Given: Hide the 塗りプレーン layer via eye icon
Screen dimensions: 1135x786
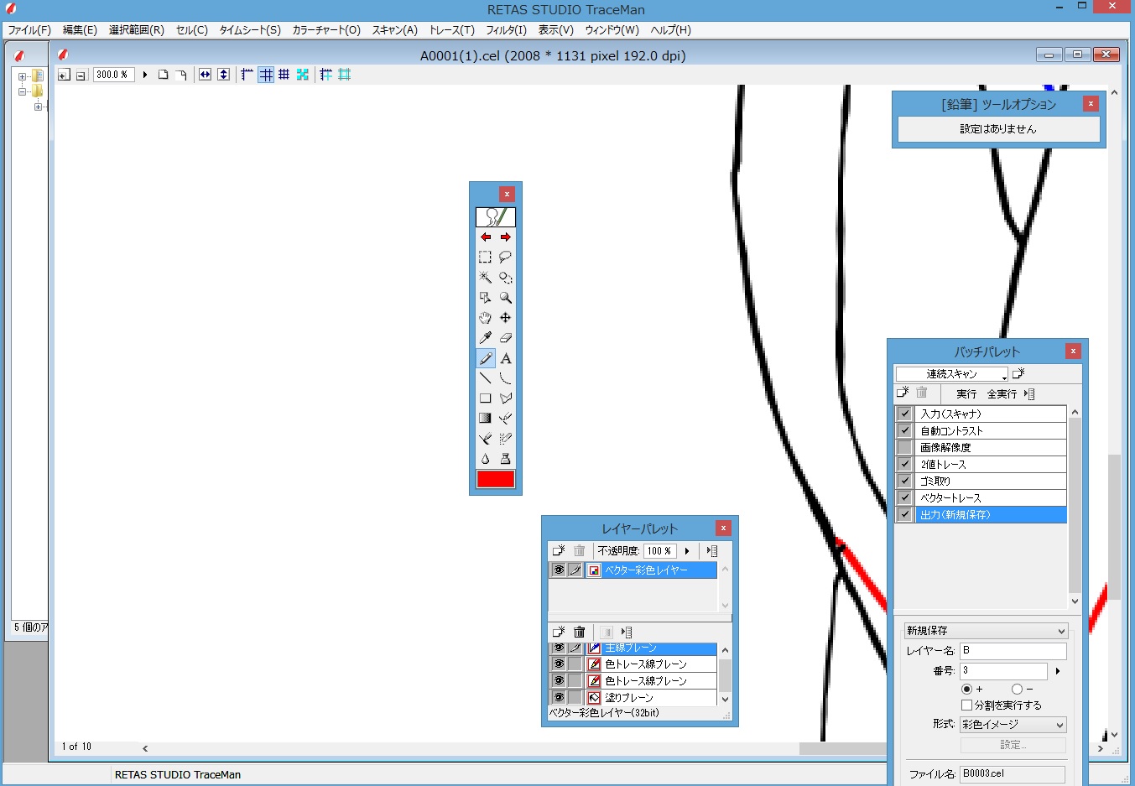Looking at the screenshot, I should click(x=559, y=697).
